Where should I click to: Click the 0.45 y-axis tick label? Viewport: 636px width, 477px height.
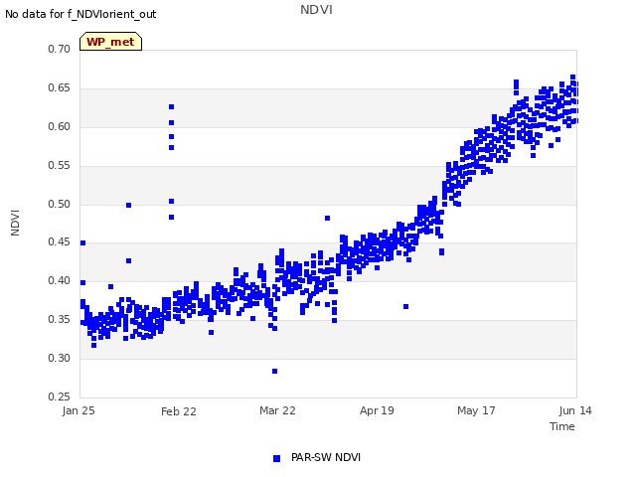(x=60, y=242)
